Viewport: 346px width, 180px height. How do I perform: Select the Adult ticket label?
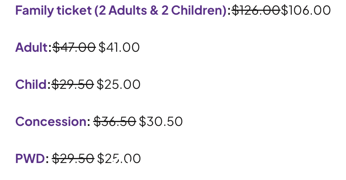[x=31, y=47]
